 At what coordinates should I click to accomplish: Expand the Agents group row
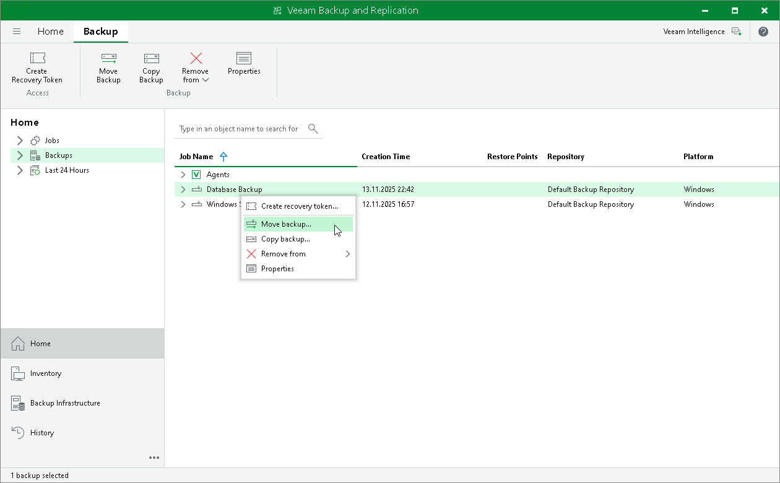[x=183, y=175]
